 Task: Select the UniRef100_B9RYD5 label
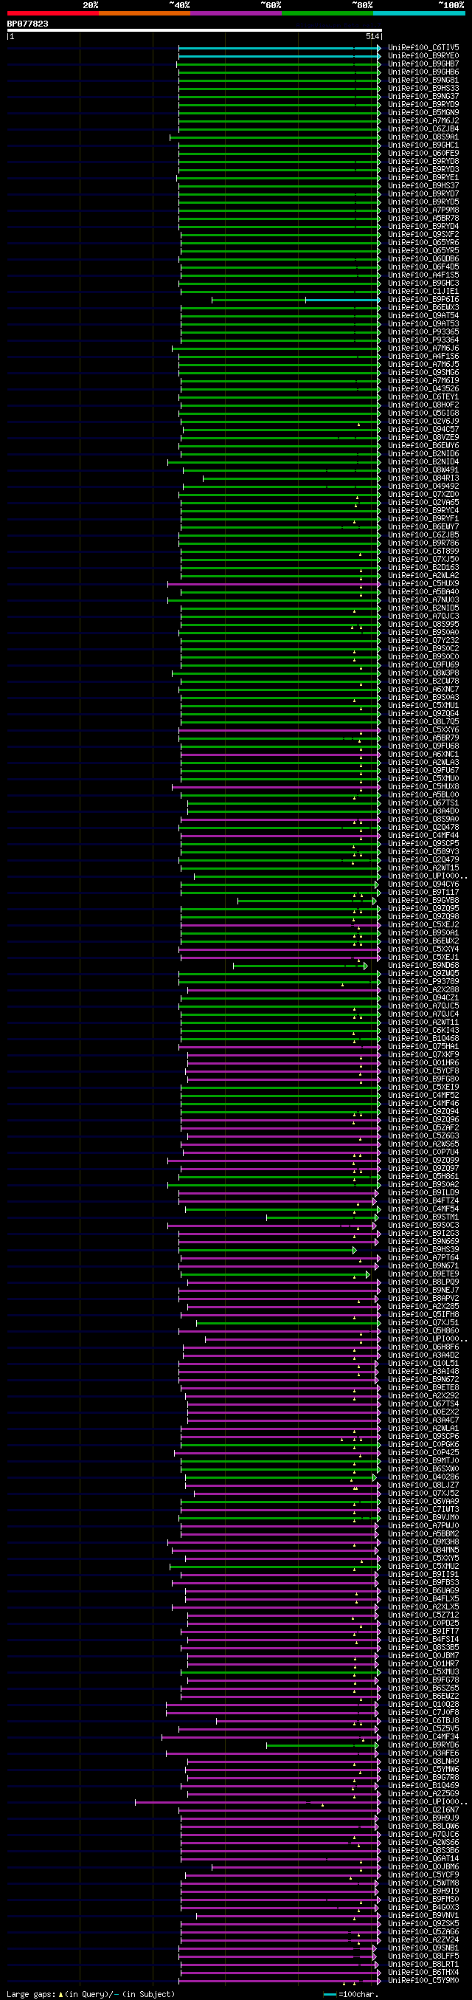pyautogui.click(x=423, y=202)
